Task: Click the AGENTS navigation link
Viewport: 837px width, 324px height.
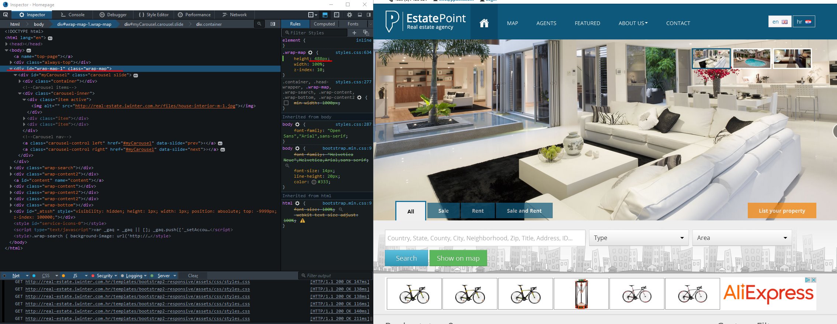Action: 546,23
